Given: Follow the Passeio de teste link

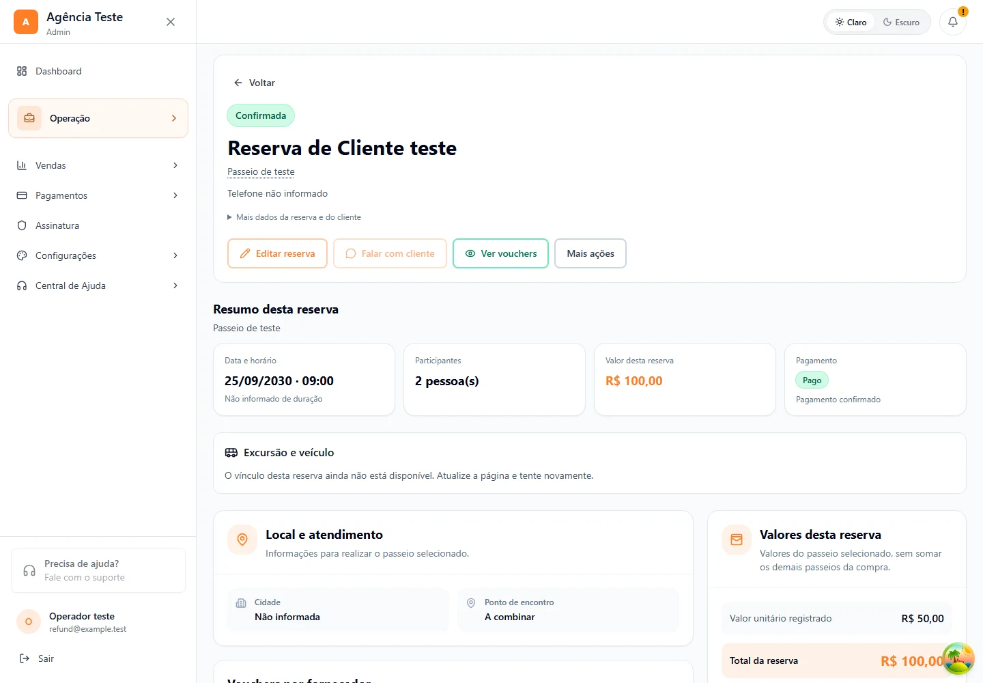Looking at the screenshot, I should (261, 171).
